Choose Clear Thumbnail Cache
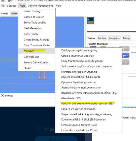The image size is (136, 141). (x=37, y=45)
